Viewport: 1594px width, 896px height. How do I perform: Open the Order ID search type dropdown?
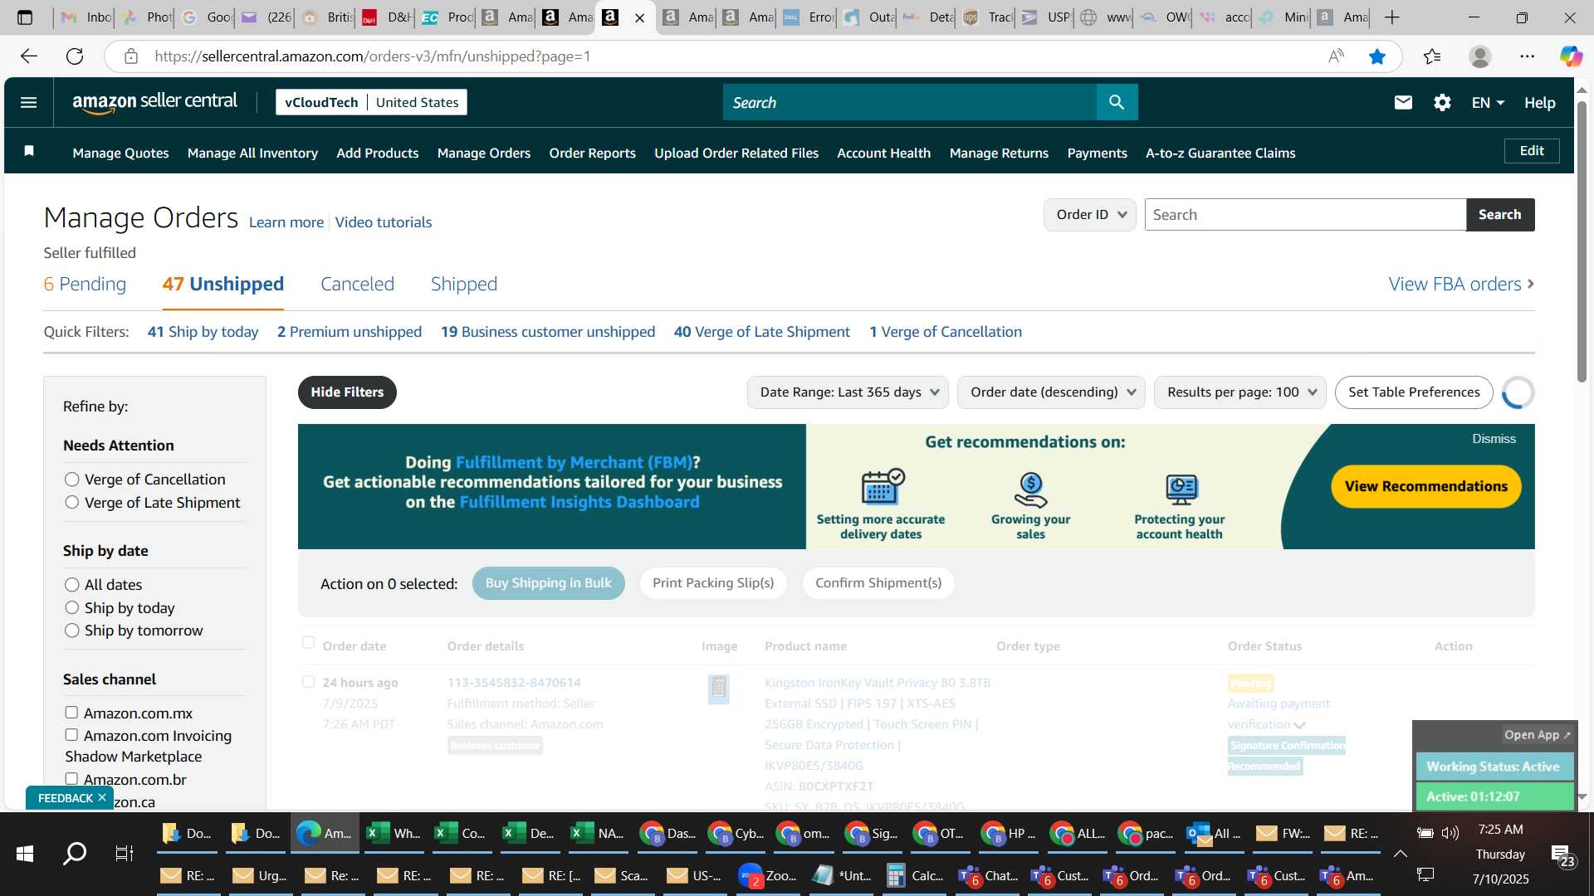pos(1090,215)
